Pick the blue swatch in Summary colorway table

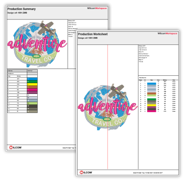click(x=32, y=79)
